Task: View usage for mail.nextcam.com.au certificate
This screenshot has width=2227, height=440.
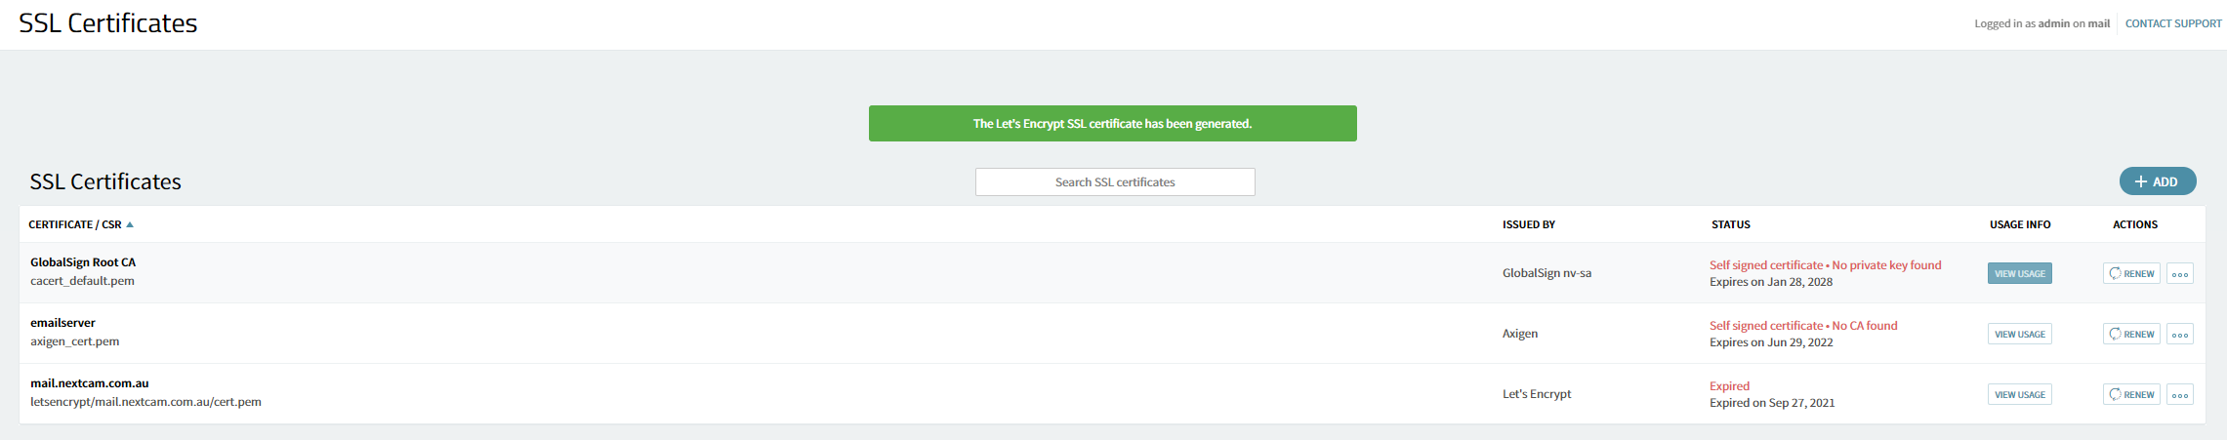Action: pyautogui.click(x=2019, y=395)
